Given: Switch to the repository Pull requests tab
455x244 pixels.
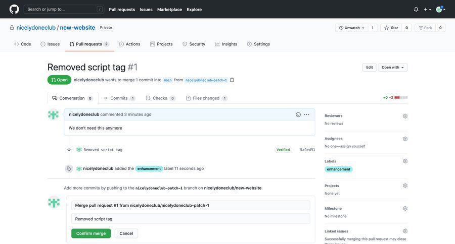Looking at the screenshot, I should tap(89, 44).
